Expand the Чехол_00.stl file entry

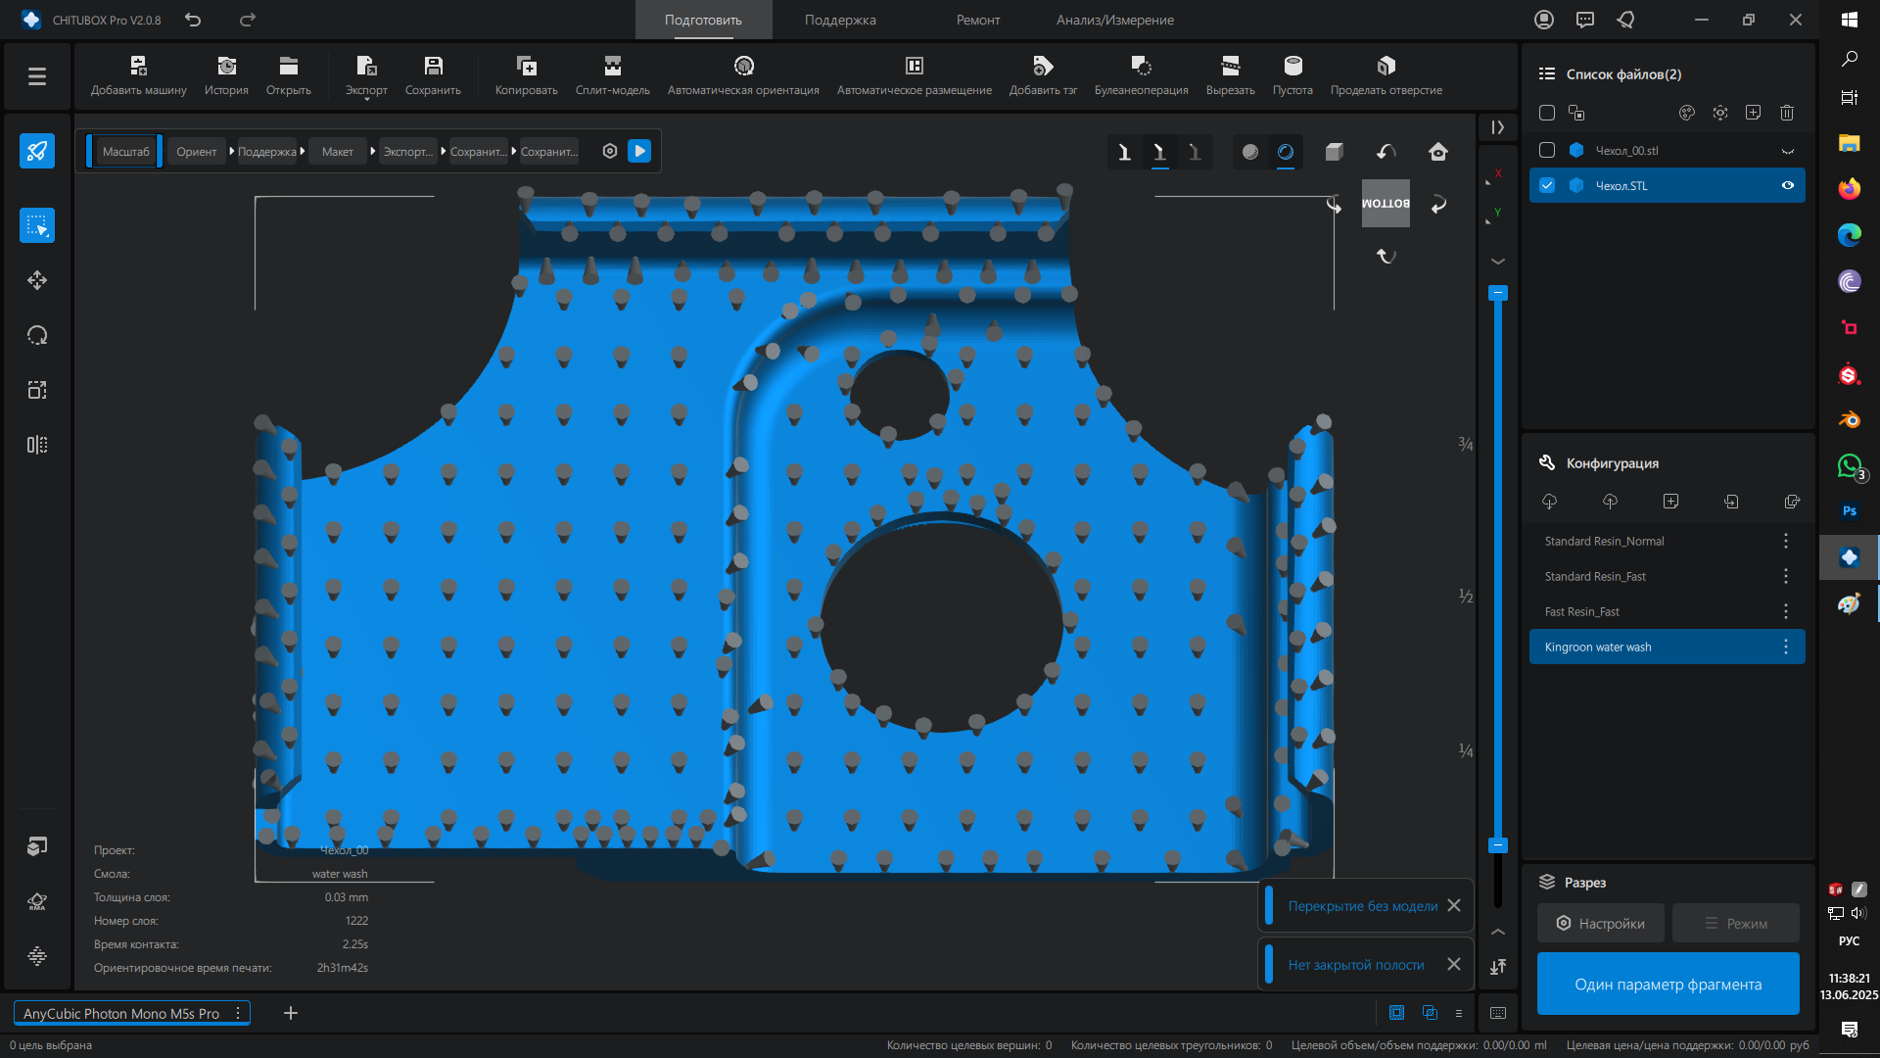[x=1787, y=151]
